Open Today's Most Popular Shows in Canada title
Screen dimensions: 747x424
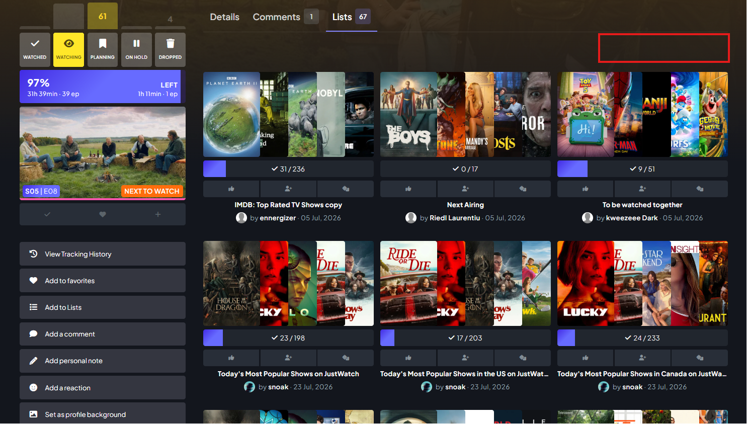pyautogui.click(x=642, y=374)
